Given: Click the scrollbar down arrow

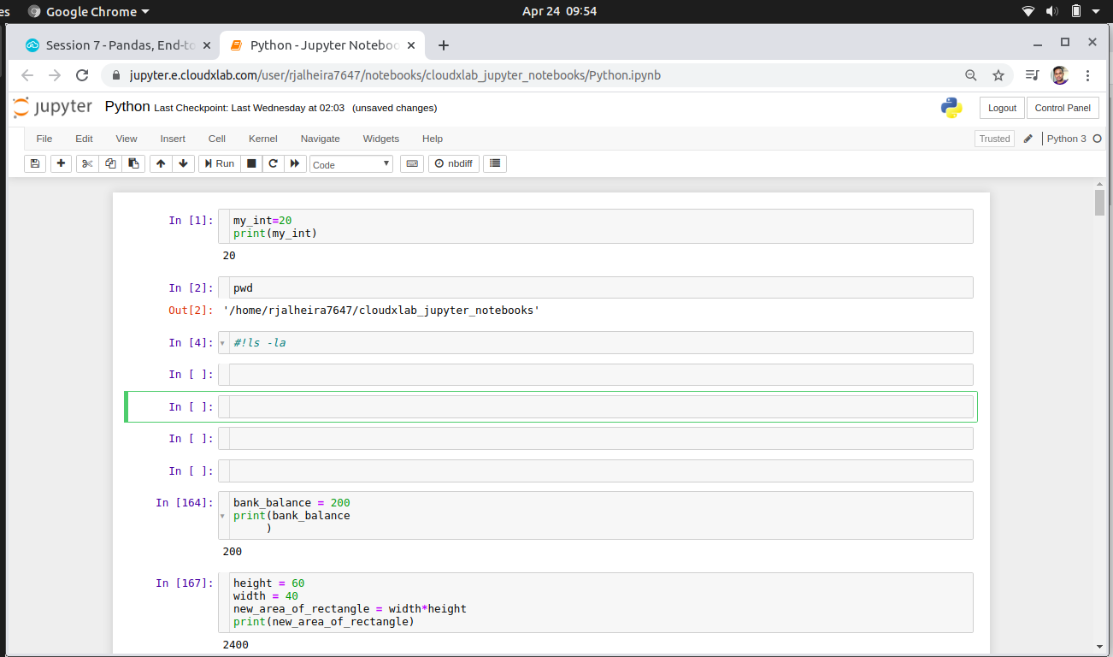Looking at the screenshot, I should tap(1099, 646).
